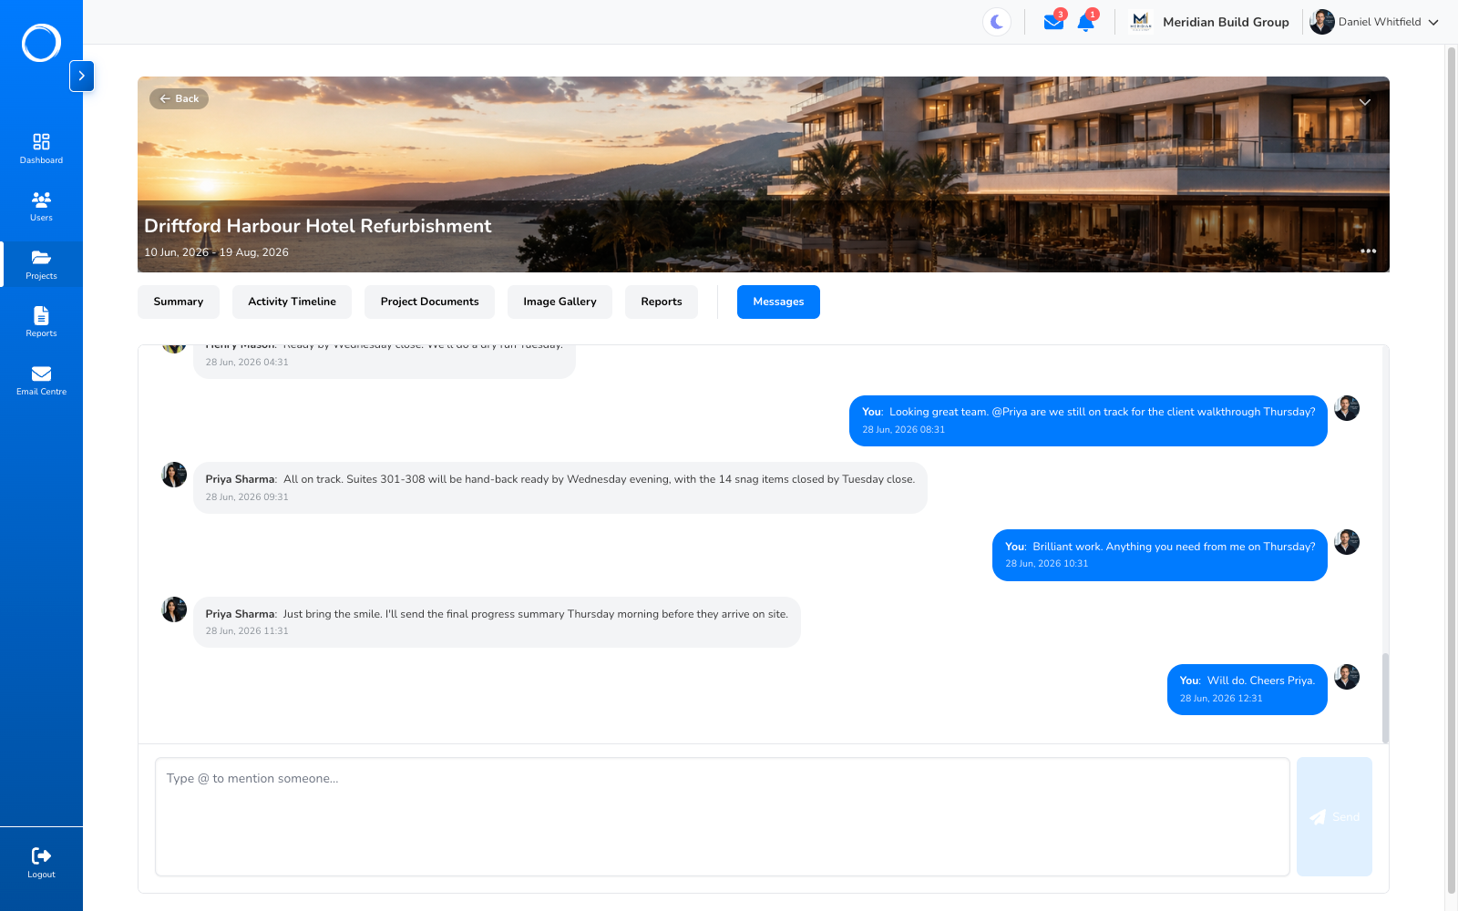Click your avatar beside the 08:31 message
This screenshot has width=1458, height=911.
pos(1347,408)
